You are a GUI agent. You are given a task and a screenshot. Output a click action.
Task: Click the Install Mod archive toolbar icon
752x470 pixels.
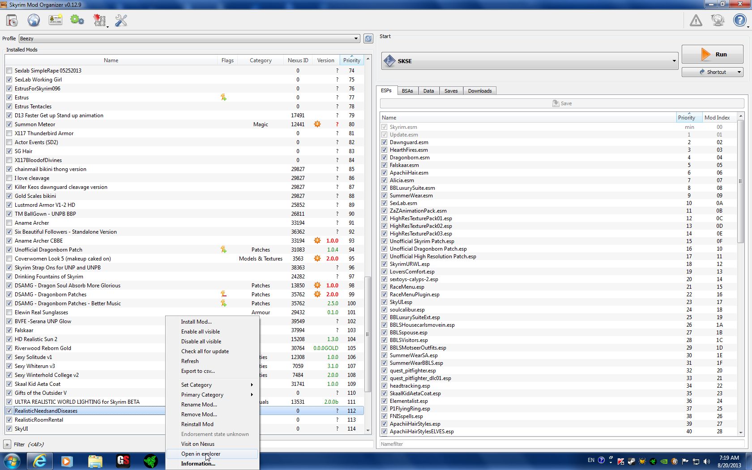12,21
